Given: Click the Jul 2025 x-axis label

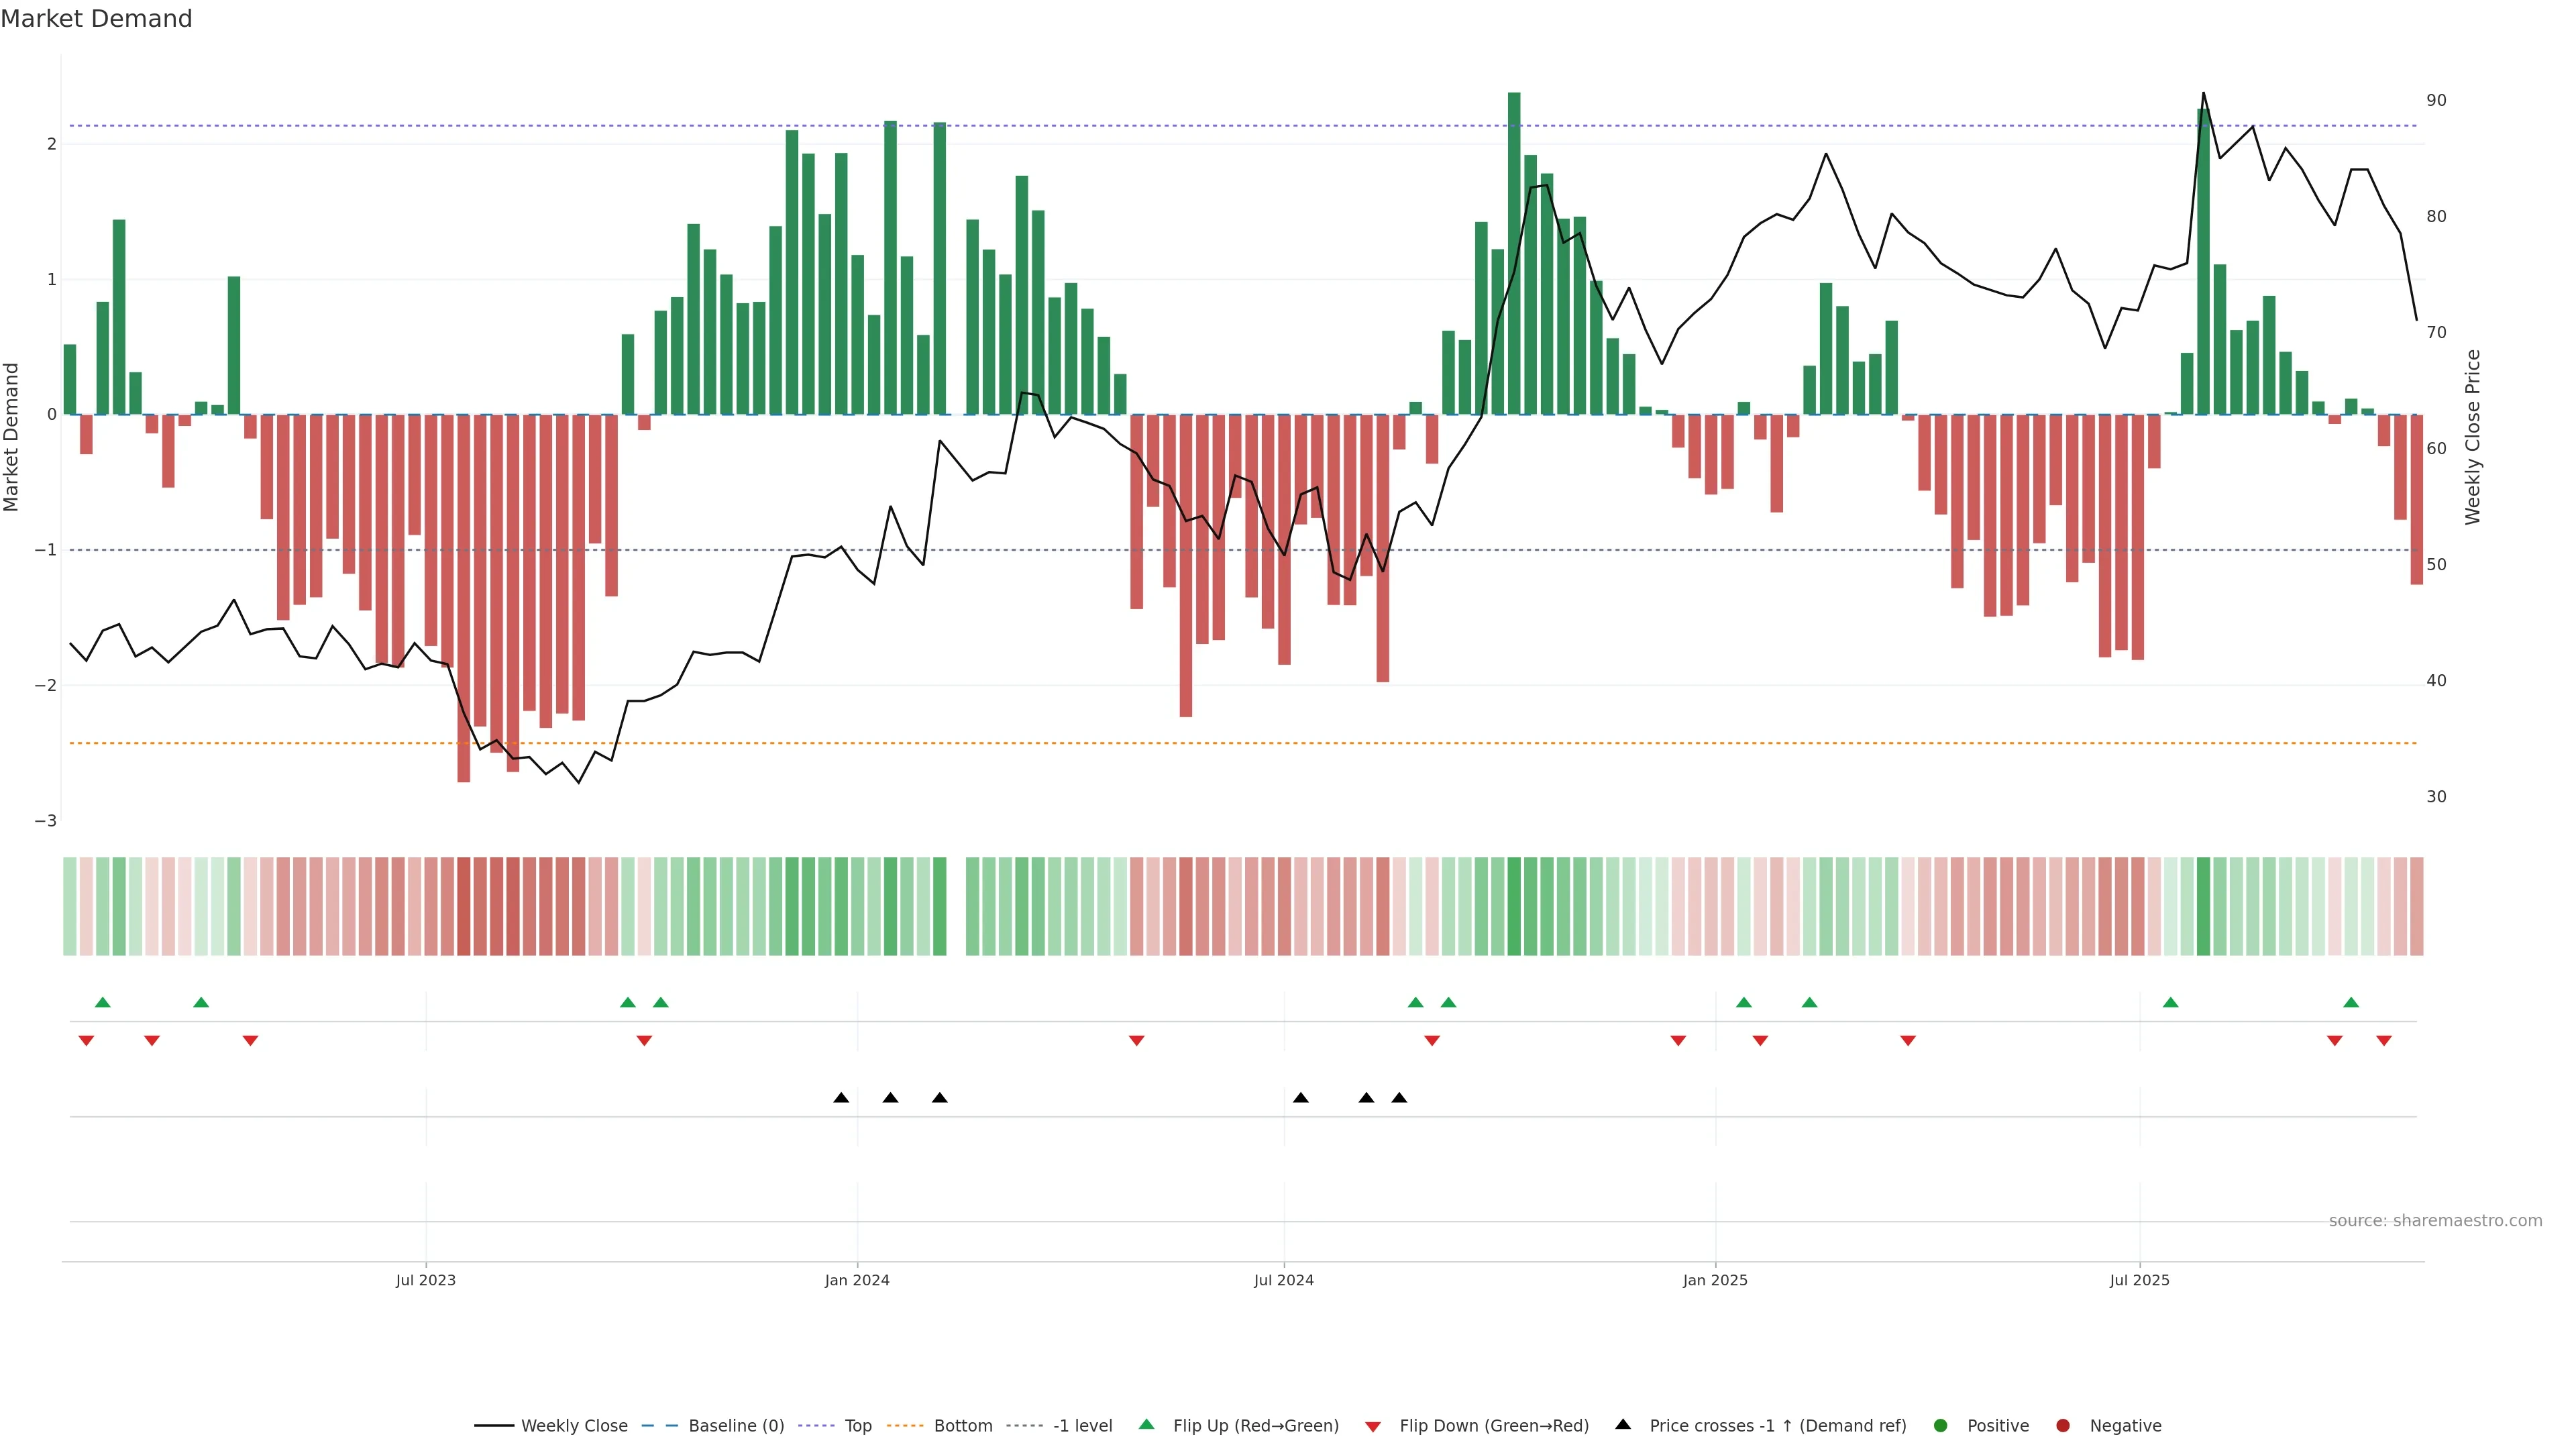Looking at the screenshot, I should [2139, 1280].
